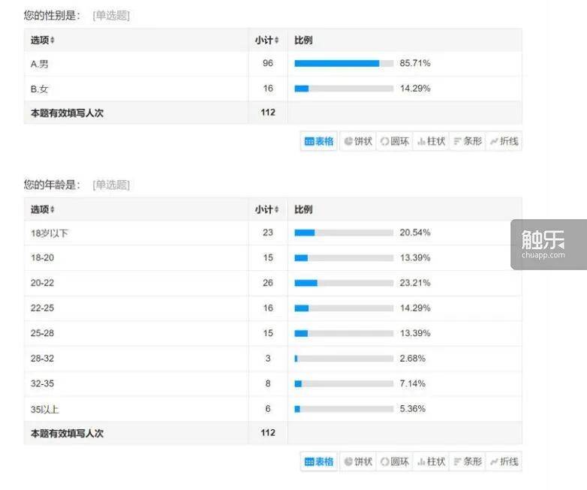The height and width of the screenshot is (490, 587).
Task: Display age results as bar chart
Action: coord(467,461)
